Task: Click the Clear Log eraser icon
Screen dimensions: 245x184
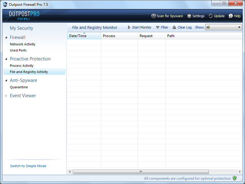Action: tap(174, 27)
